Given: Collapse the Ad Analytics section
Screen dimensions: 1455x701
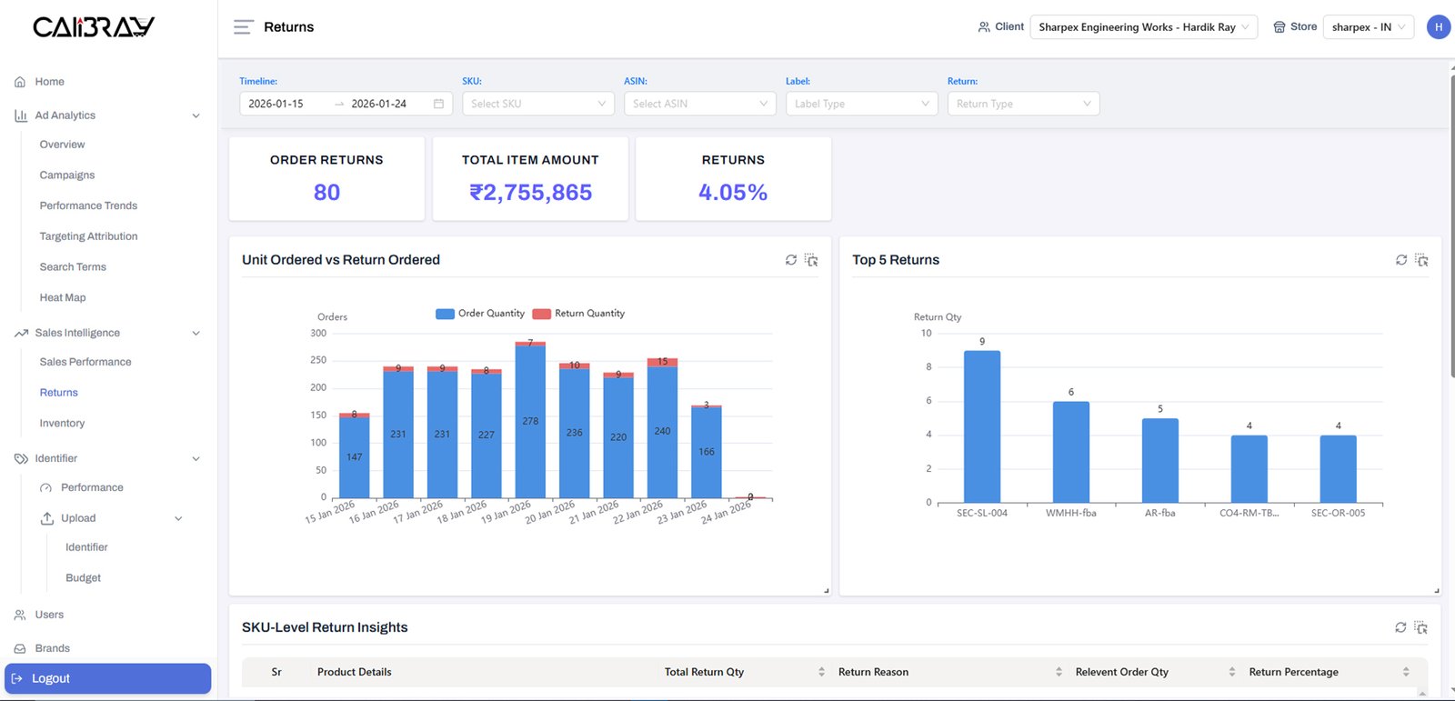Looking at the screenshot, I should tap(196, 115).
